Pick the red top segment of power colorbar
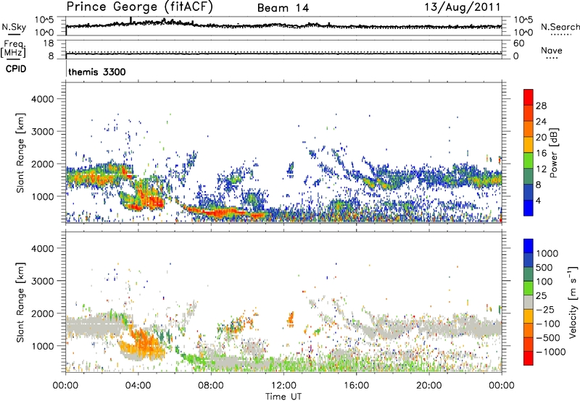This screenshot has height=401, width=580. [x=529, y=97]
